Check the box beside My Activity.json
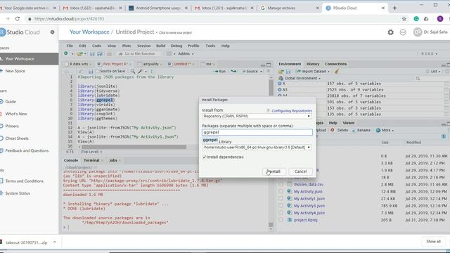 [x=281, y=191]
